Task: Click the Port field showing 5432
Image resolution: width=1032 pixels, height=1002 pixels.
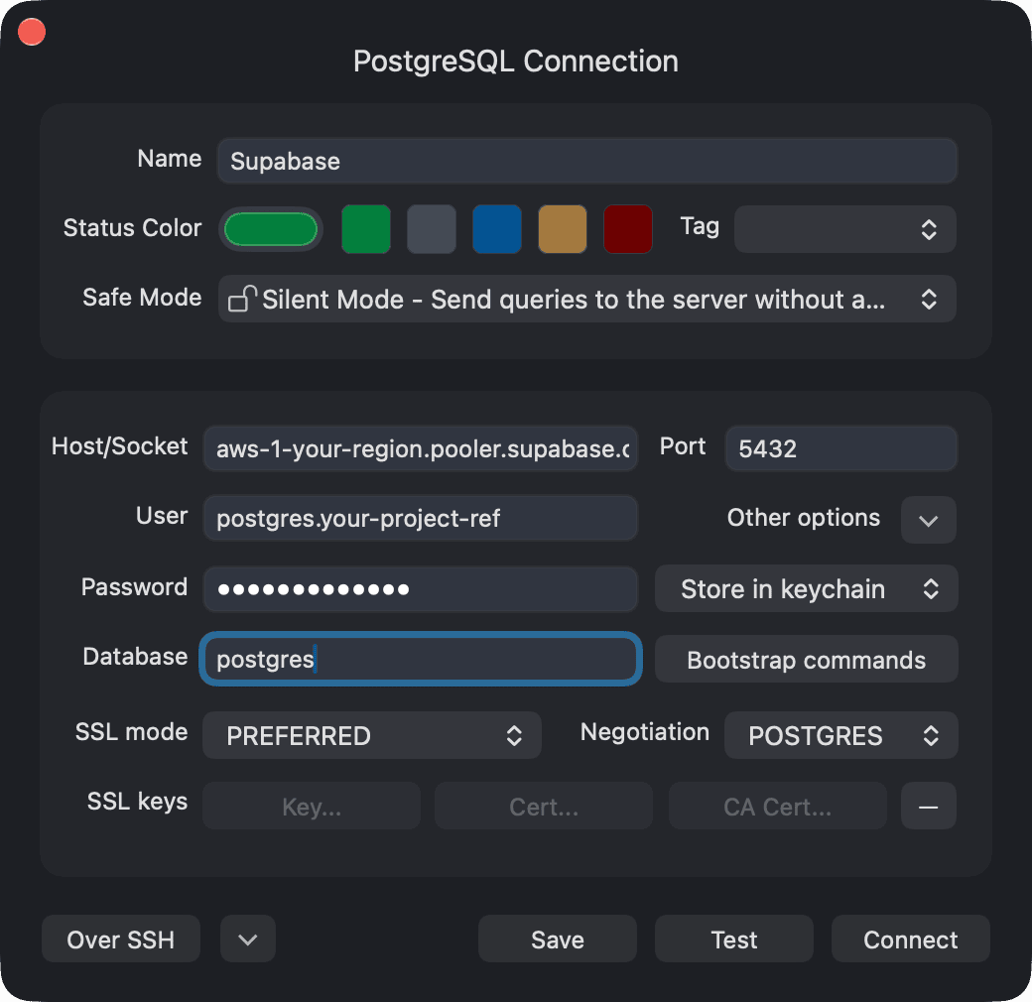Action: 840,448
